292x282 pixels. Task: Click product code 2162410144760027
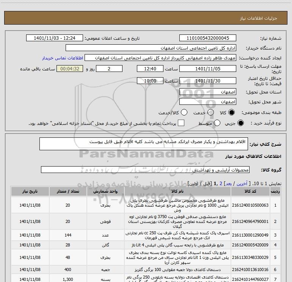point(250,279)
